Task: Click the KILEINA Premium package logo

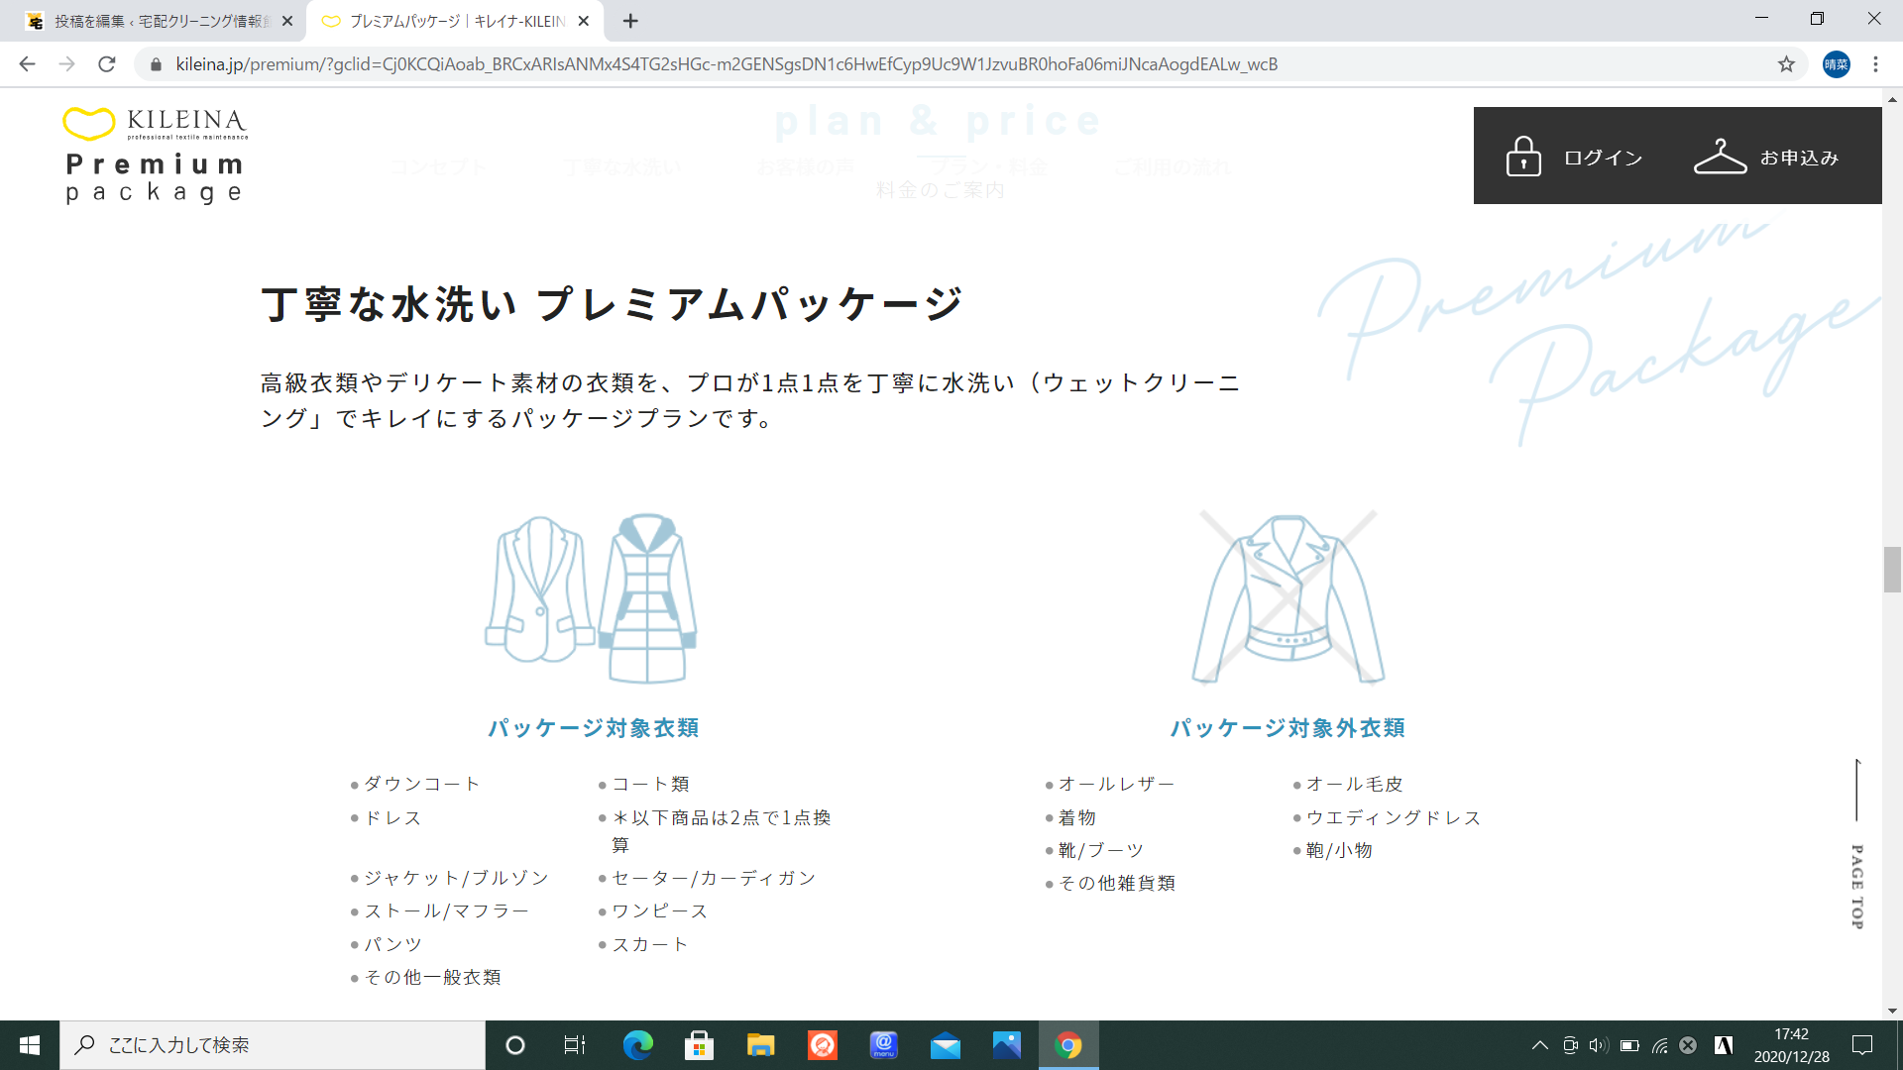Action: pyautogui.click(x=155, y=155)
